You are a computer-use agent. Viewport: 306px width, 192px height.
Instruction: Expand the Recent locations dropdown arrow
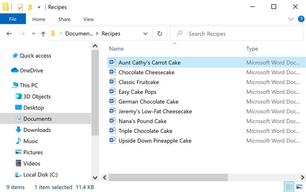tap(33, 34)
